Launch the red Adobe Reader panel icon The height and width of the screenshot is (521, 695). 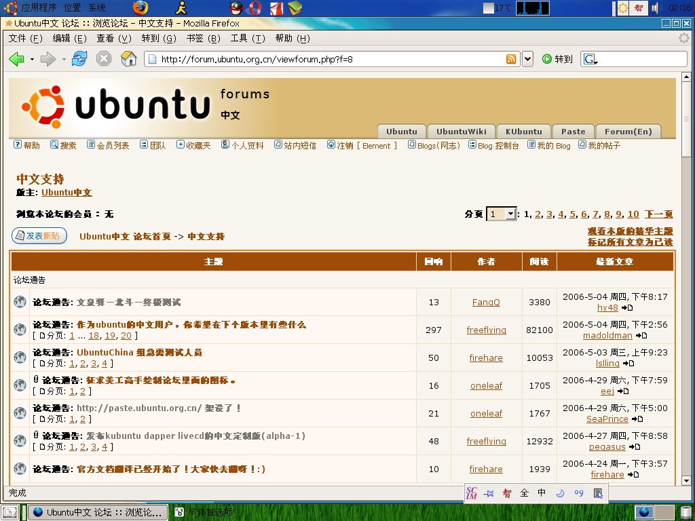(x=276, y=7)
